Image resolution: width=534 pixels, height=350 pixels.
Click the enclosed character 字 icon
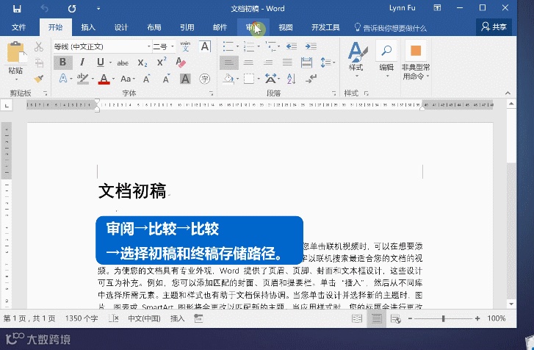[x=204, y=79]
